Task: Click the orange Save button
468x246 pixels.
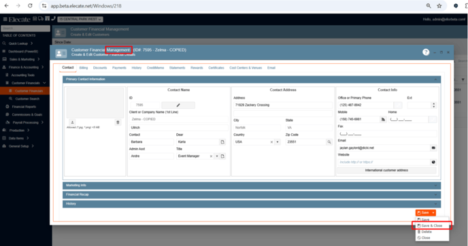Action: 423,213
